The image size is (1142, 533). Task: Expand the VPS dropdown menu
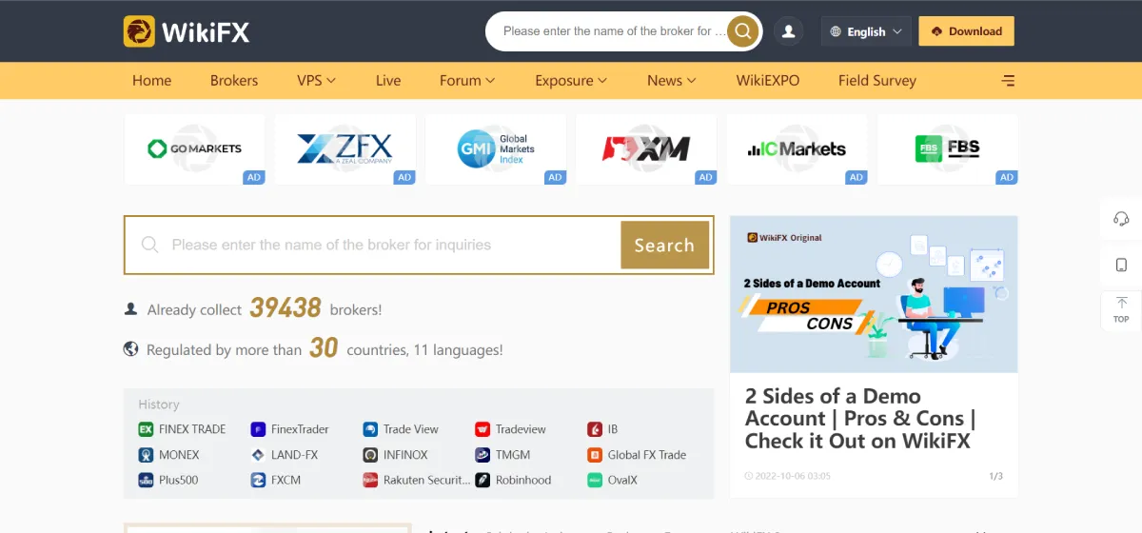317,81
